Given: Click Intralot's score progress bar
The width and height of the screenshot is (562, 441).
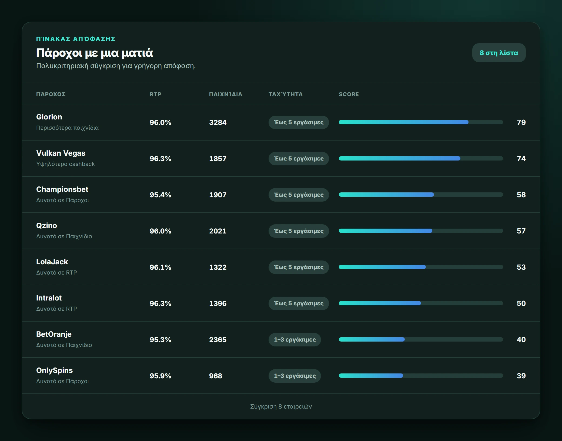Looking at the screenshot, I should pos(421,303).
